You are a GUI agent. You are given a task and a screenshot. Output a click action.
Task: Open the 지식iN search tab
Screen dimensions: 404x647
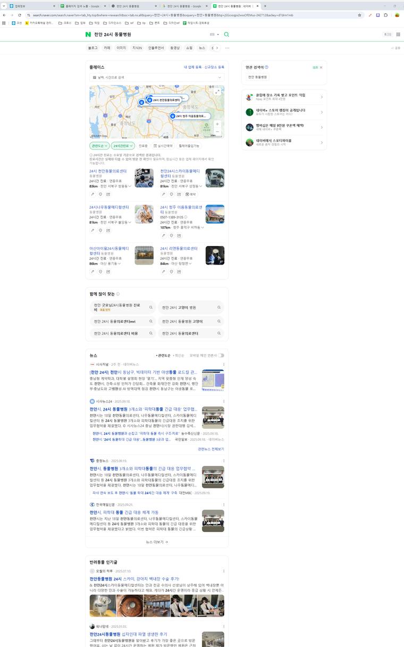pos(137,48)
